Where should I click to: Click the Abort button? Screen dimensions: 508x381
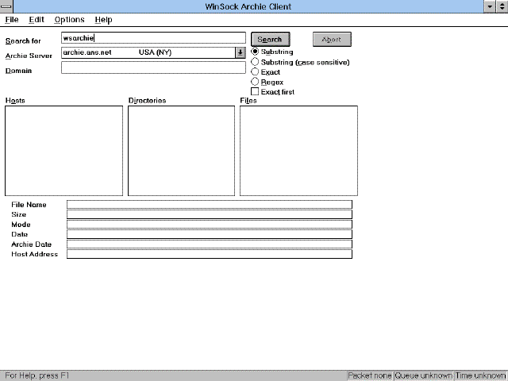(x=332, y=39)
